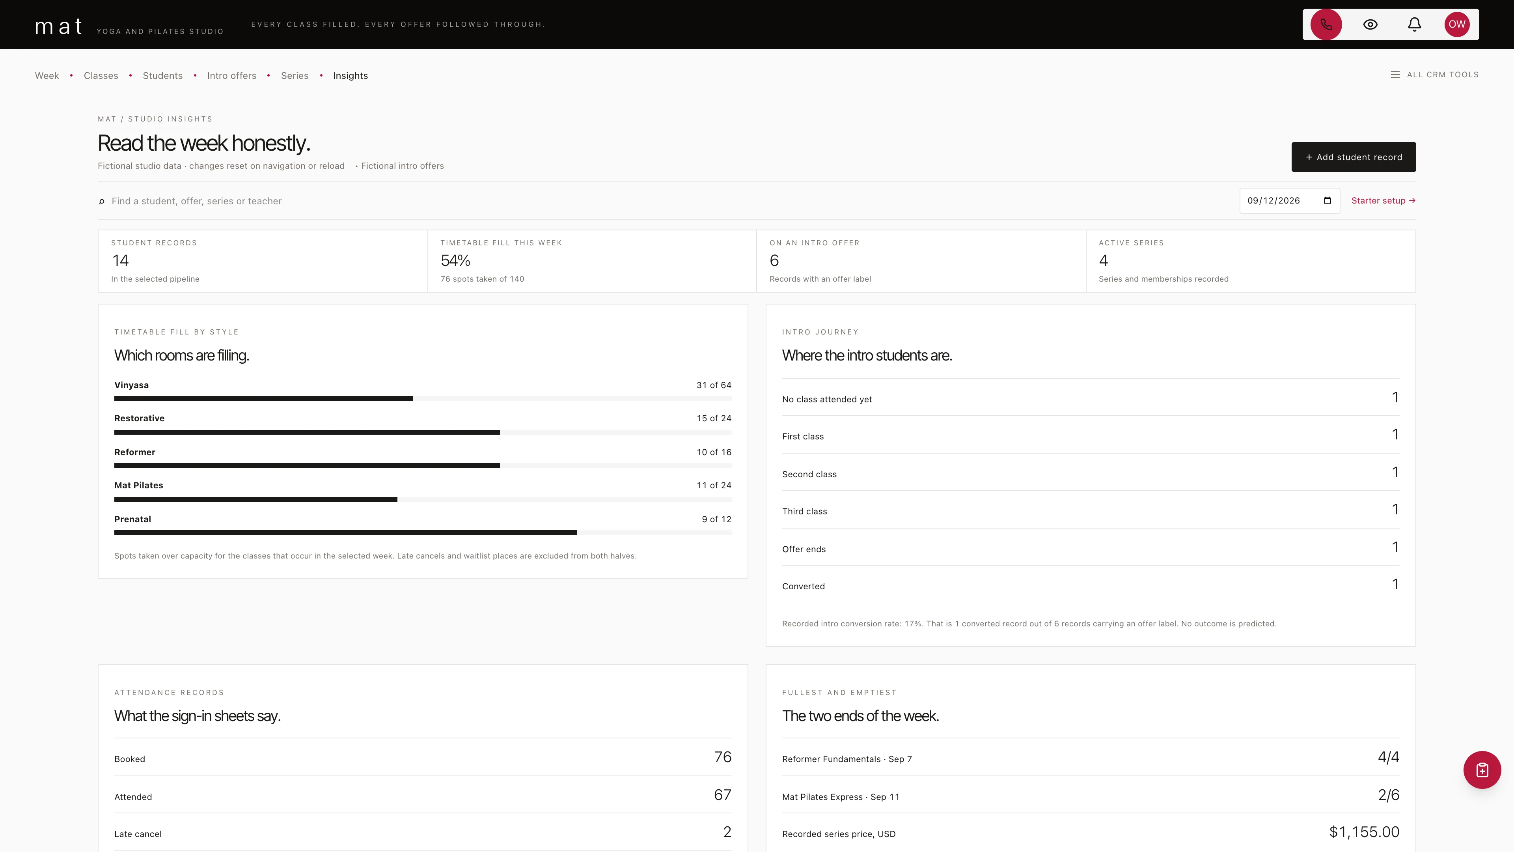Viewport: 1514px width, 852px height.
Task: Click the Vinyasa fill progress bar
Action: 423,398
